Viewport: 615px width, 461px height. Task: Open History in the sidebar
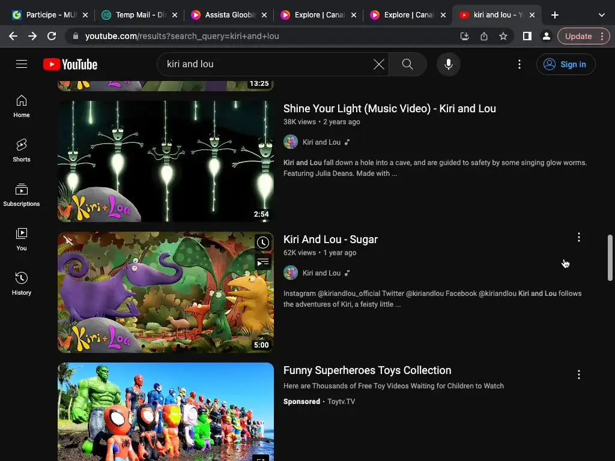[22, 284]
